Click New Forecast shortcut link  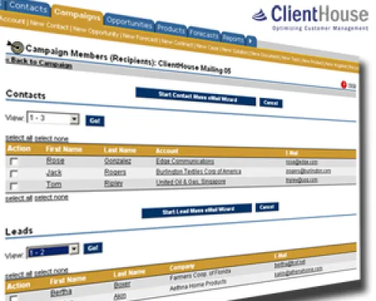pyautogui.click(x=141, y=38)
